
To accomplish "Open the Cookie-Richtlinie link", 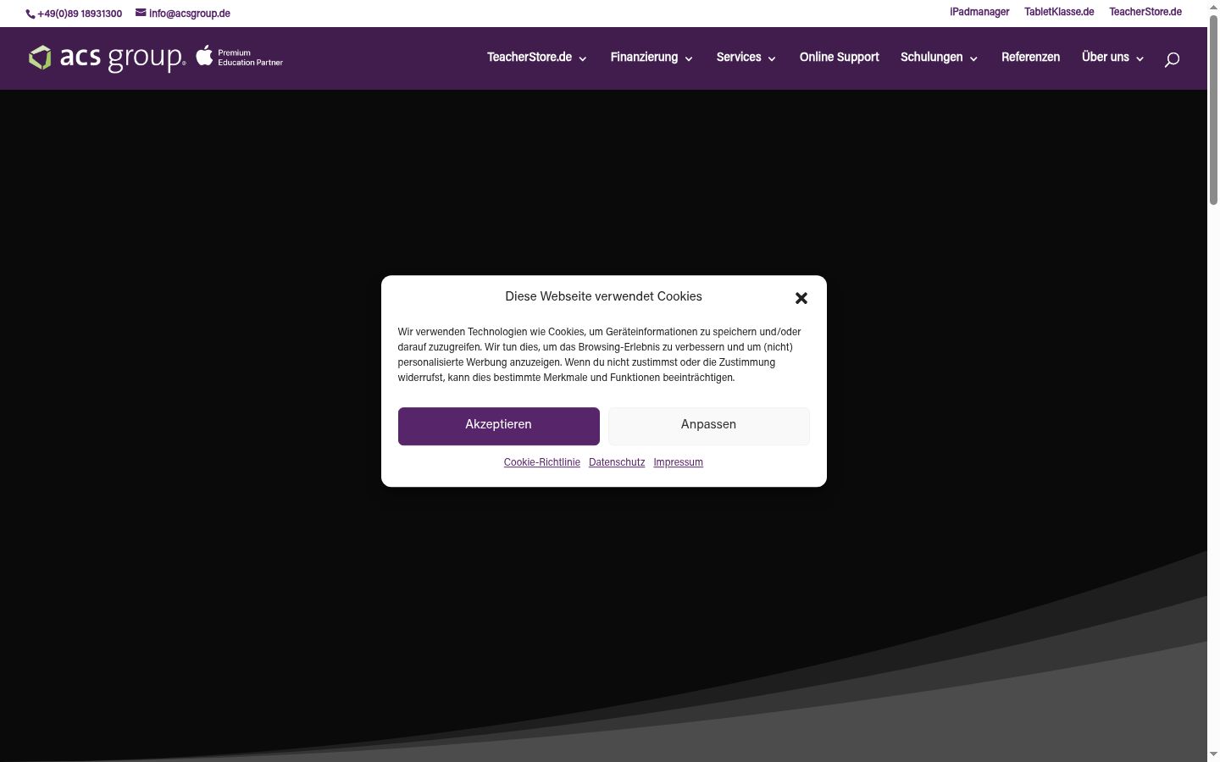I will (x=542, y=462).
